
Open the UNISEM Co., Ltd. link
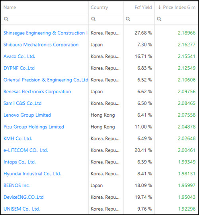click(x=22, y=209)
